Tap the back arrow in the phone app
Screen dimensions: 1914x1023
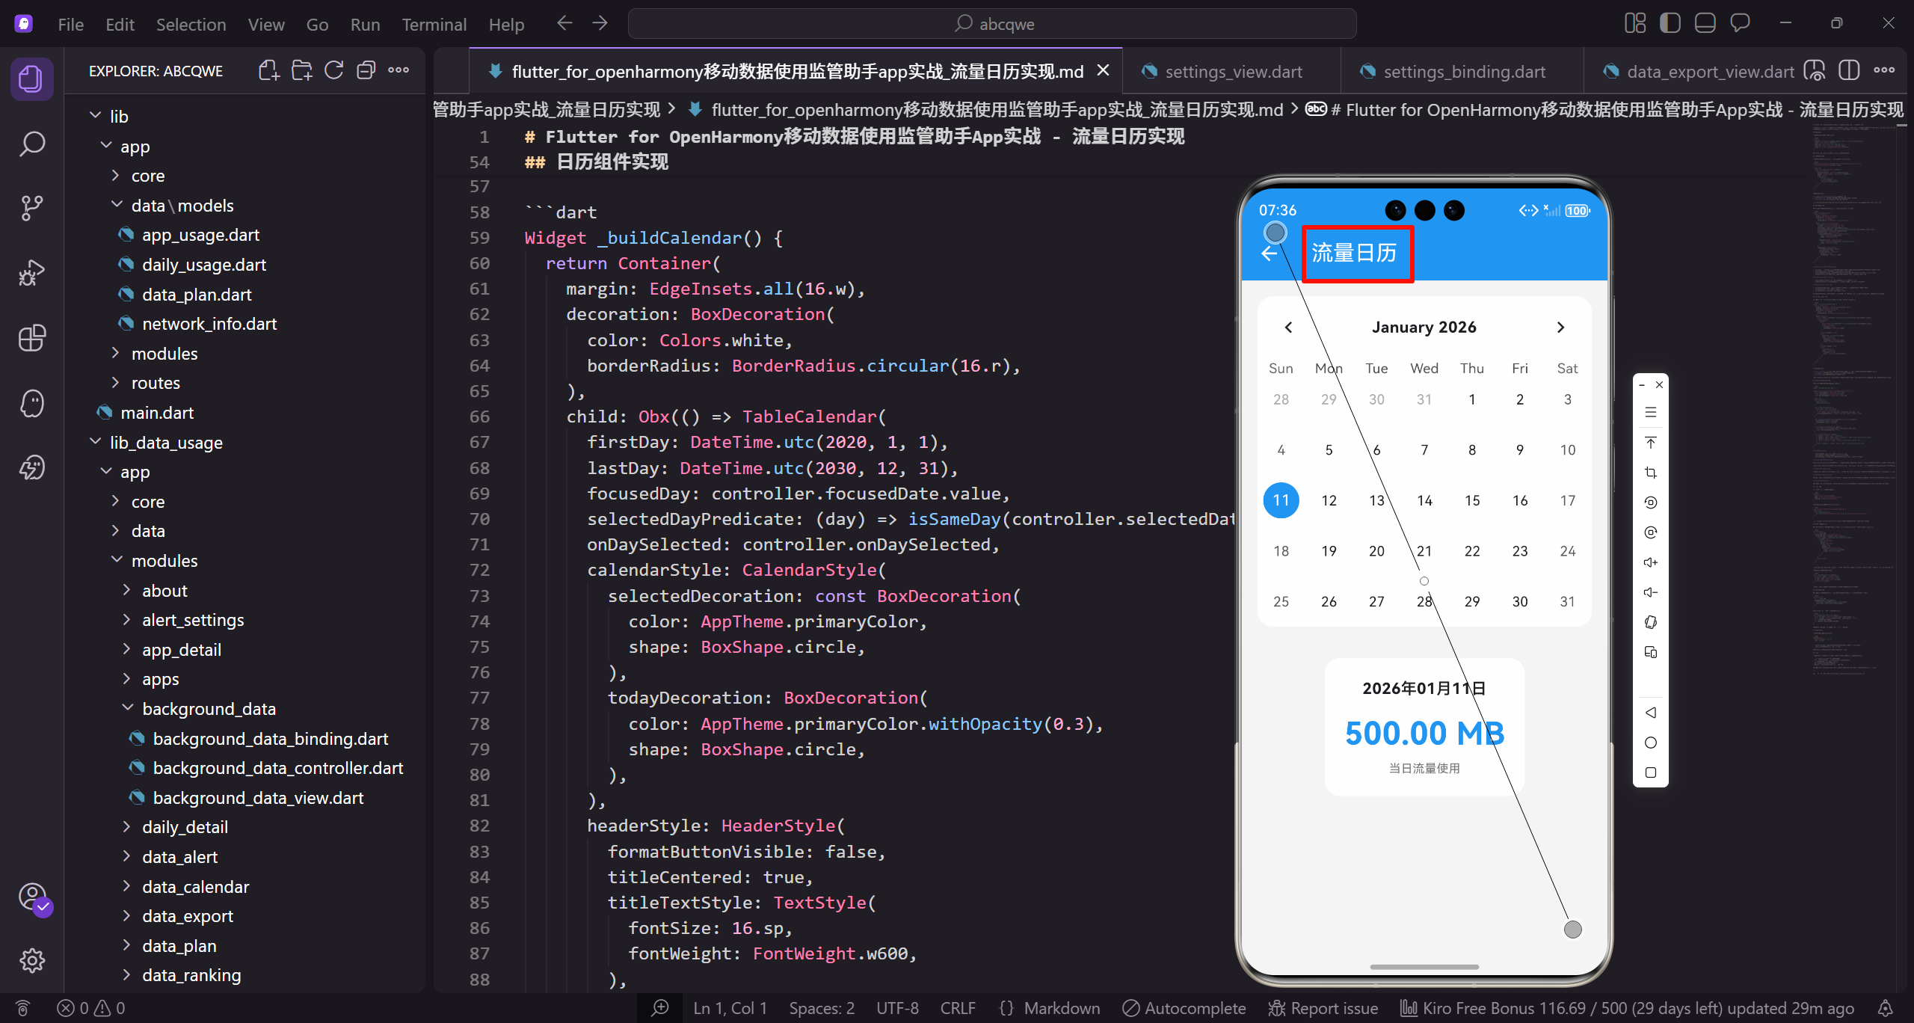coord(1270,254)
